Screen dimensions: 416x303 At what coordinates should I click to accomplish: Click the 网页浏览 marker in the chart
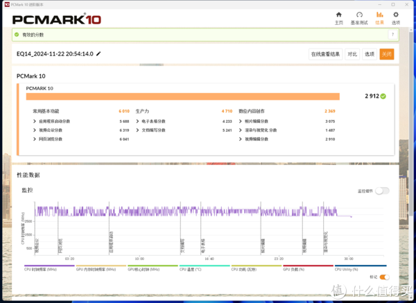pos(60,245)
